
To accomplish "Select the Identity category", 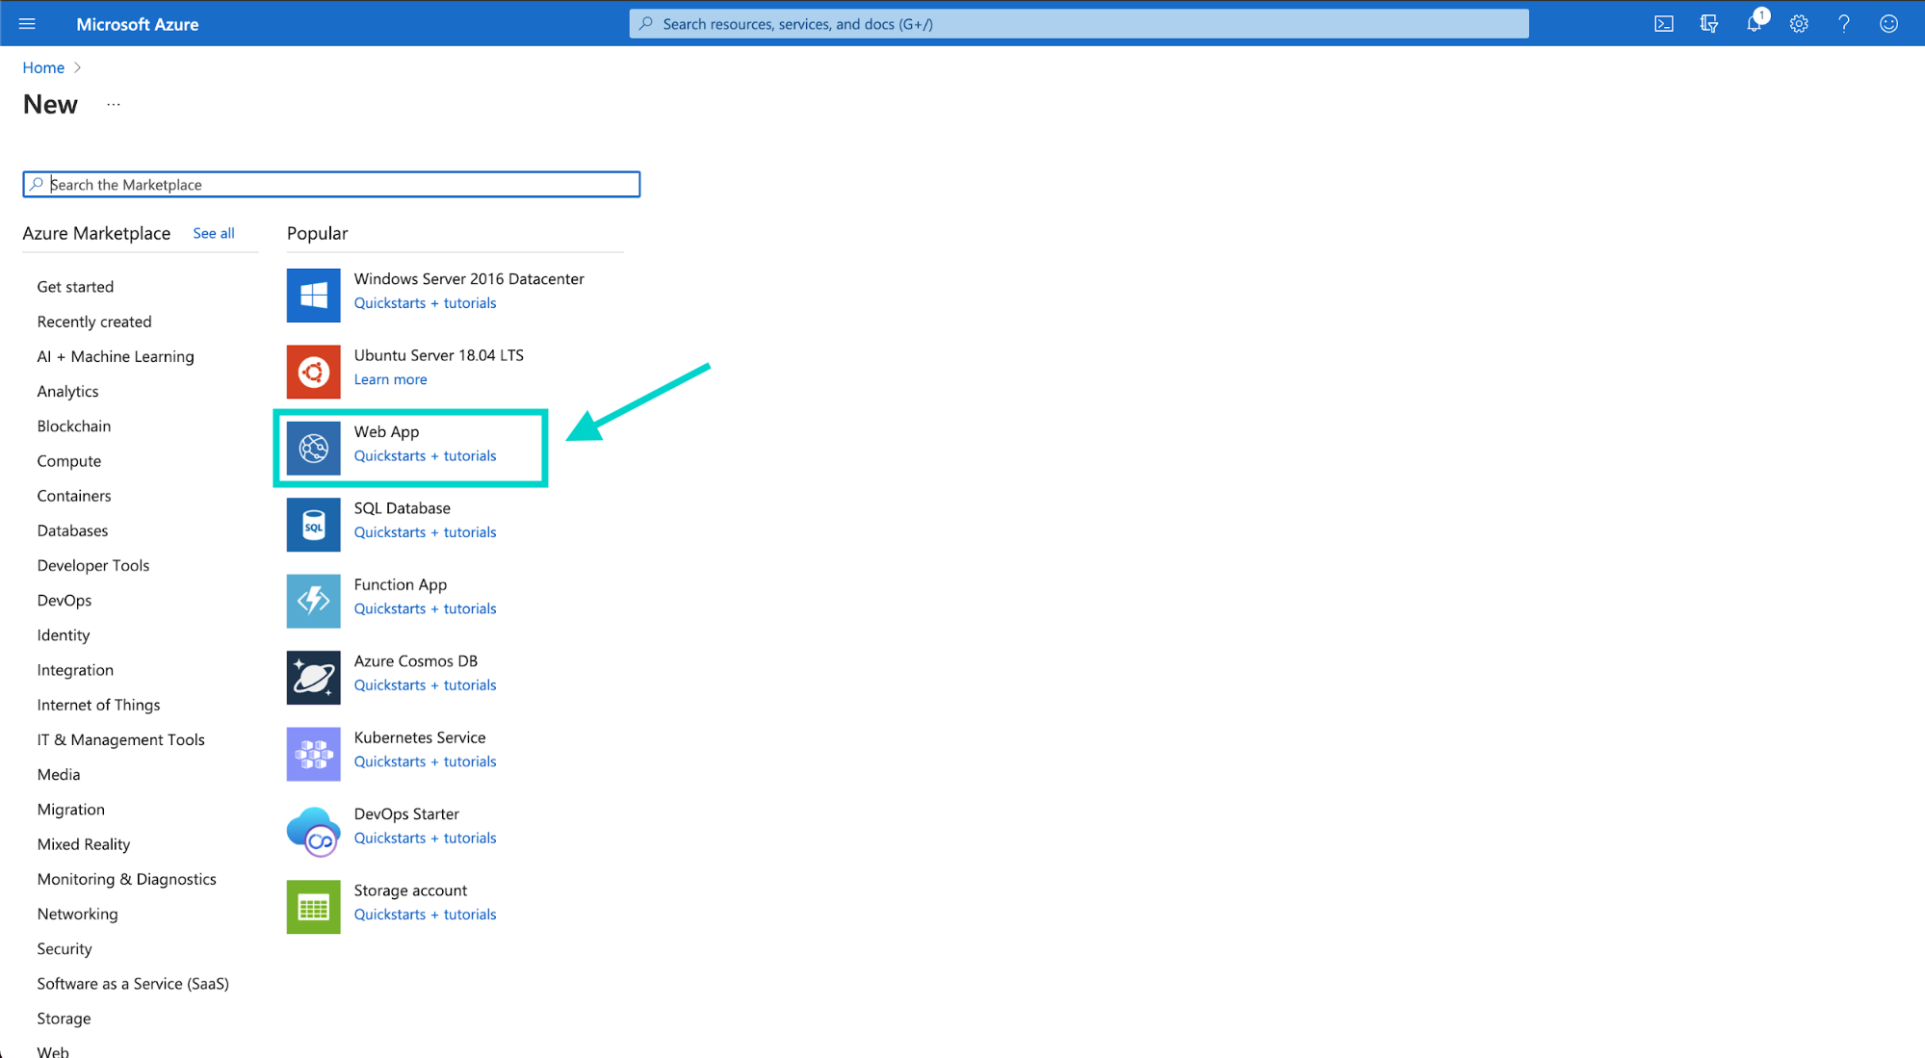I will click(64, 635).
